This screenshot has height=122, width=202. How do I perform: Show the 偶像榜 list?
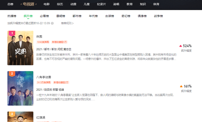coord(142,16)
